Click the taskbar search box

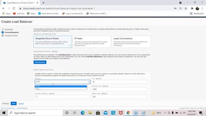(35, 113)
